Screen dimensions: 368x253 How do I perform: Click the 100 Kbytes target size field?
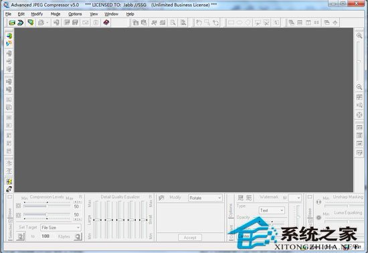45,236
